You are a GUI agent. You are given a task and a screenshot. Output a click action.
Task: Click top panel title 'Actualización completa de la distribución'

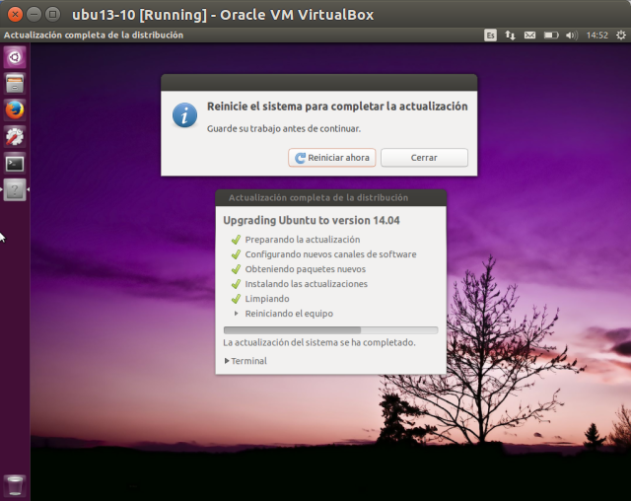94,35
